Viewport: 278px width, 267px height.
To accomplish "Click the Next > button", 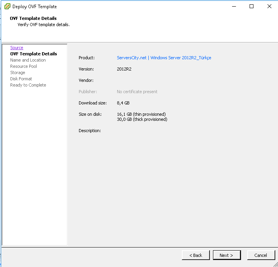I will tap(227, 255).
